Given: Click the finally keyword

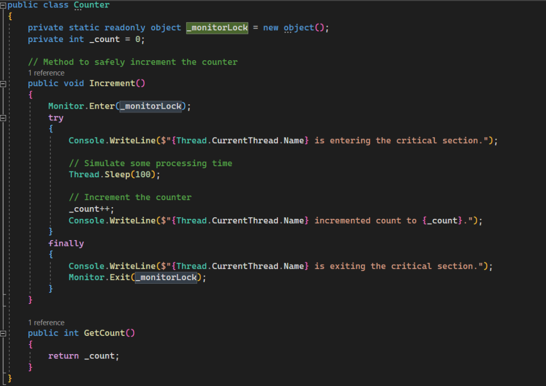Looking at the screenshot, I should pos(66,243).
